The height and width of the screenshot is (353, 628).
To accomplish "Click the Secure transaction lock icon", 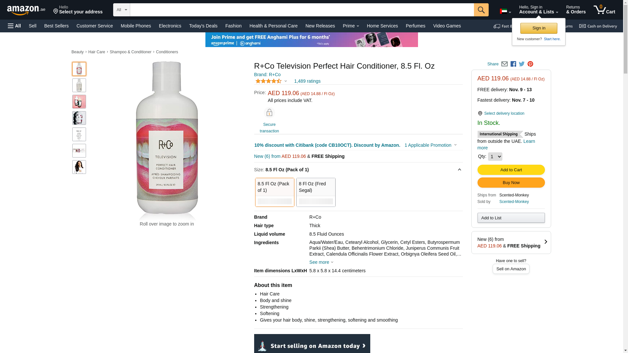I will tap(269, 113).
